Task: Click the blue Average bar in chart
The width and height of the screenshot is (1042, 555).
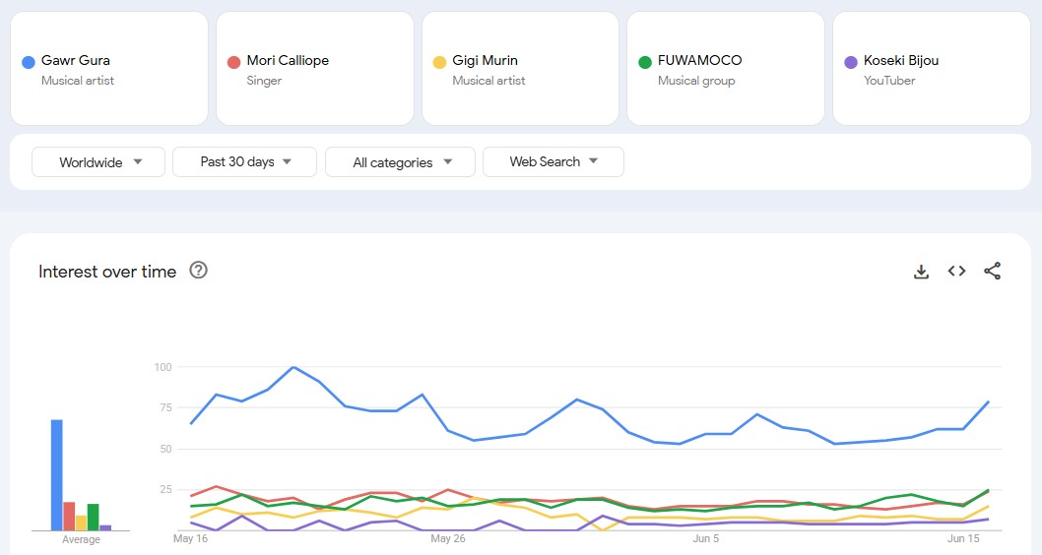Action: 56,474
